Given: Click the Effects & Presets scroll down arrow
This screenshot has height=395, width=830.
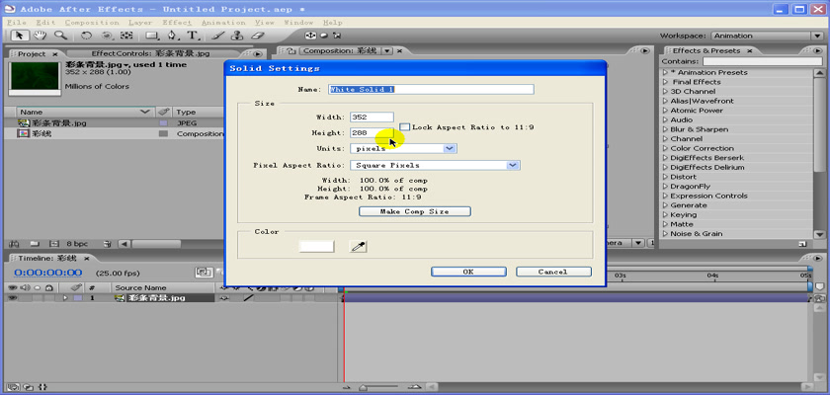Looking at the screenshot, I should click(x=819, y=234).
